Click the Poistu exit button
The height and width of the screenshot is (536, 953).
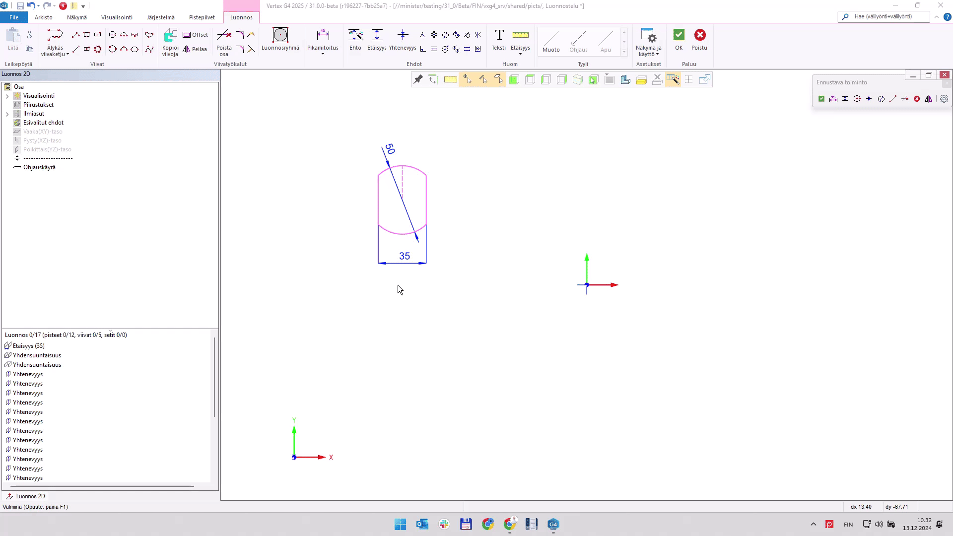tap(699, 35)
